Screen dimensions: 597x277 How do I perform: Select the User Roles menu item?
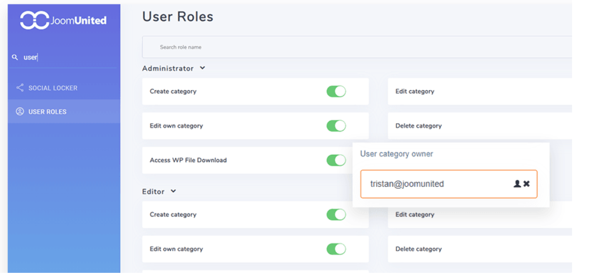click(x=47, y=112)
